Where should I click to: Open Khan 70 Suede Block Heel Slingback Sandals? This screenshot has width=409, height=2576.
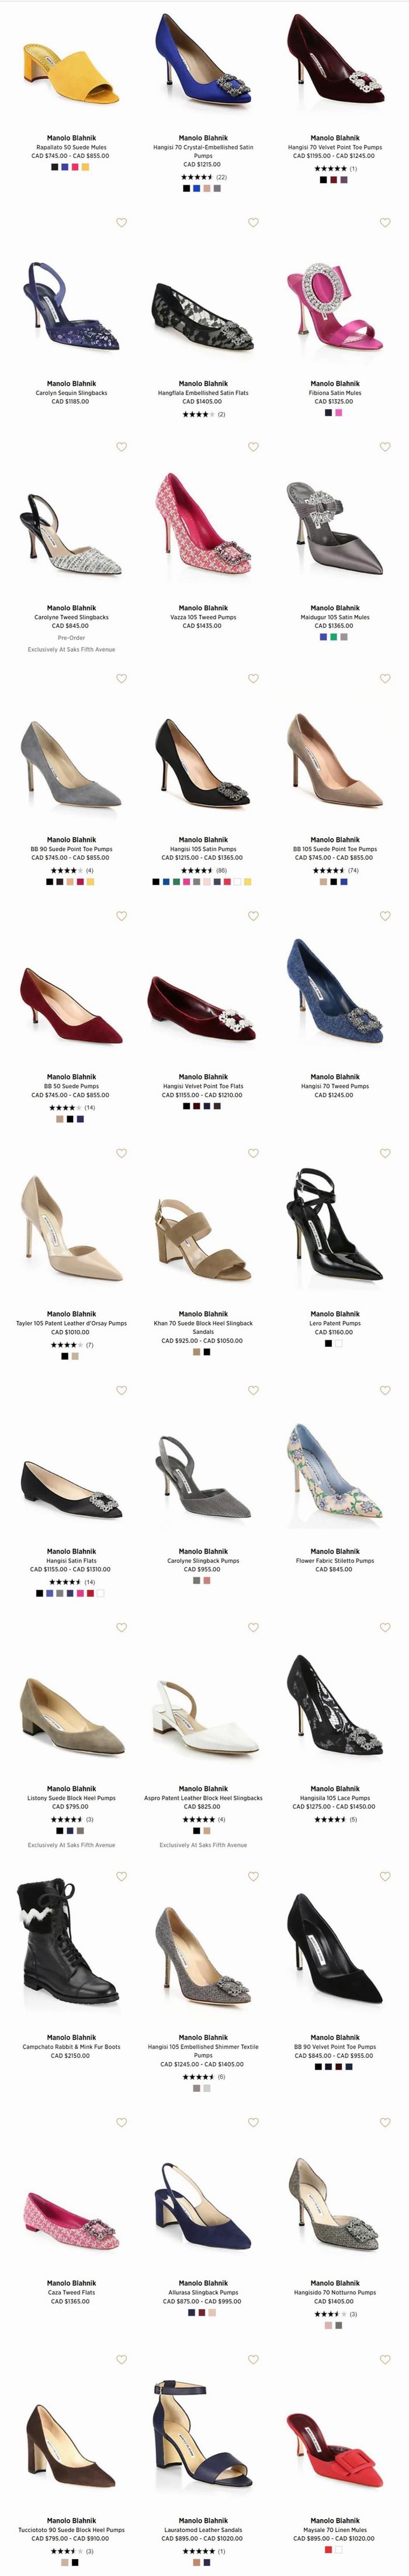pos(203,1327)
